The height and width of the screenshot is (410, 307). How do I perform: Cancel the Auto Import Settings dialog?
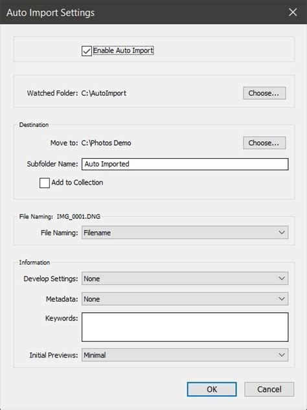pyautogui.click(x=269, y=389)
